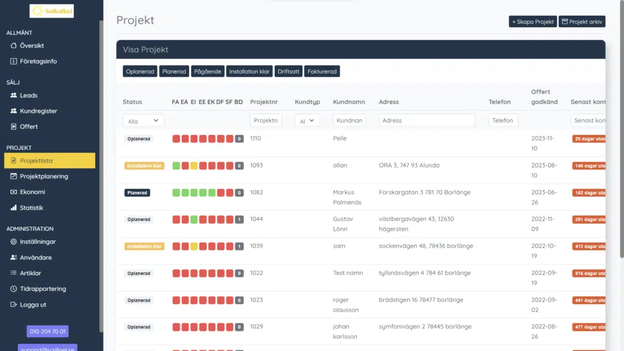Filter projects by Driftsatt status
This screenshot has height=351, width=624.
(288, 71)
